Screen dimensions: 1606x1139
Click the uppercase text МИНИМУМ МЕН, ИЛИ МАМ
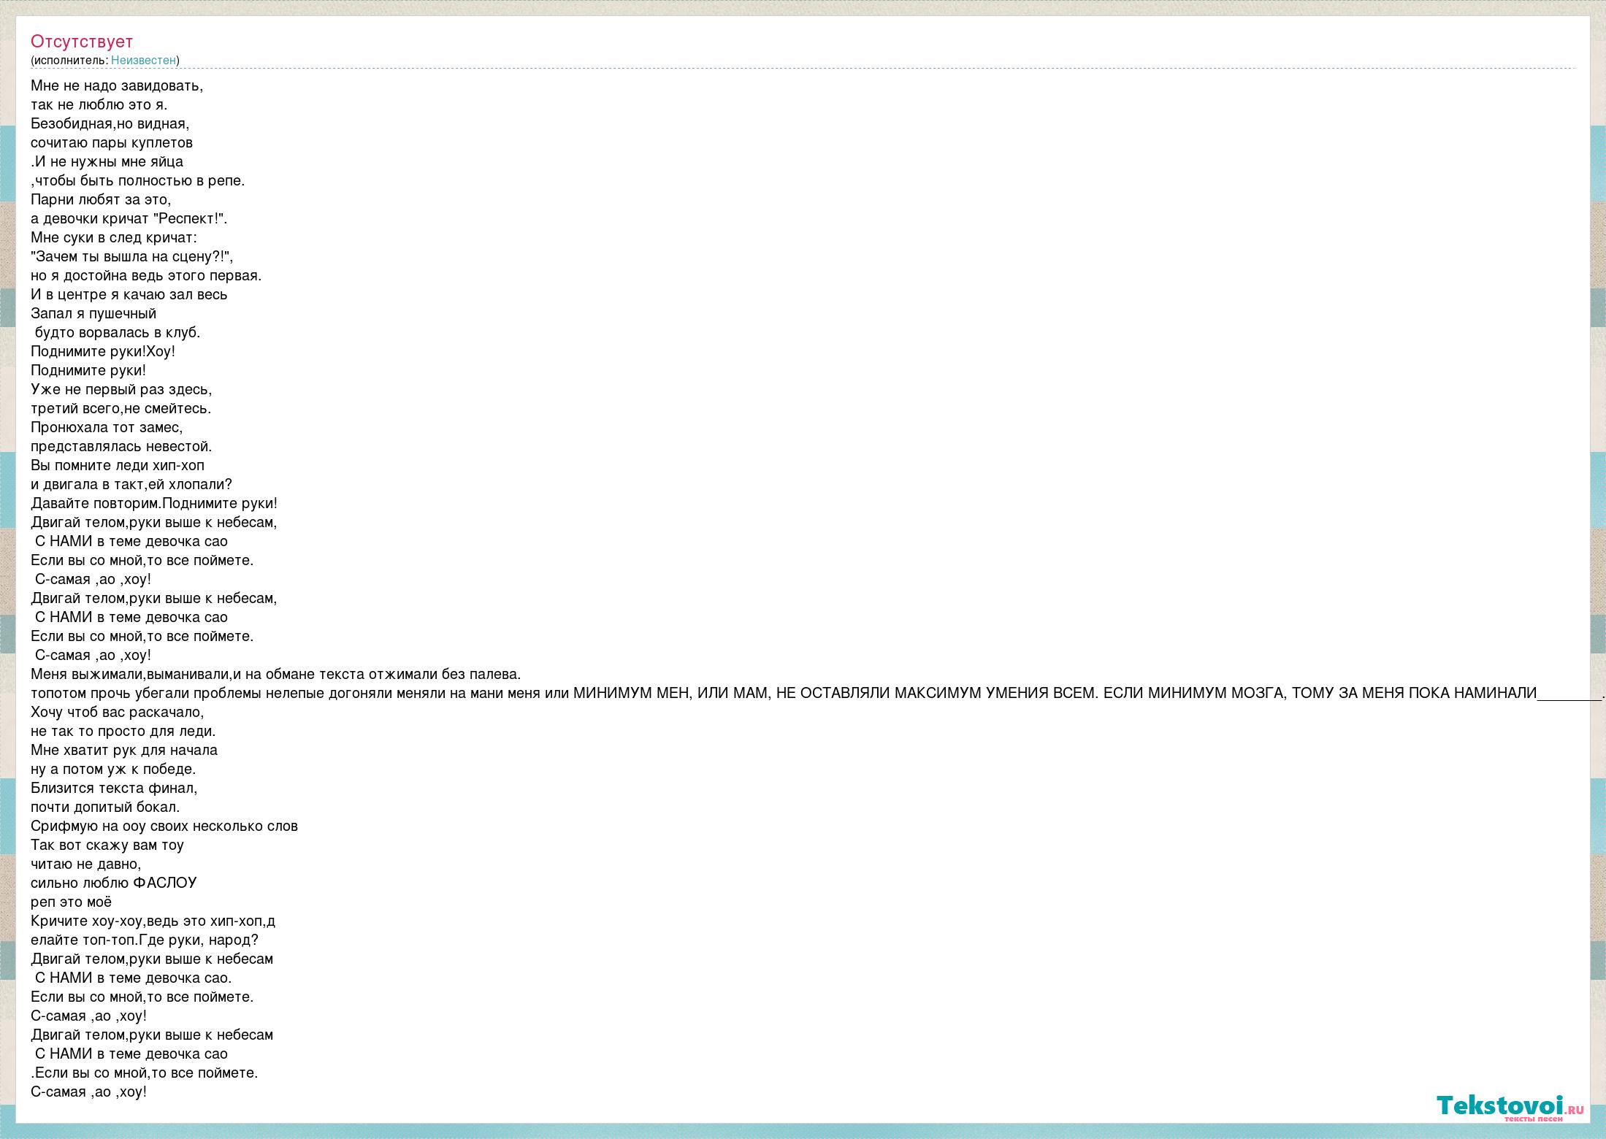(670, 693)
